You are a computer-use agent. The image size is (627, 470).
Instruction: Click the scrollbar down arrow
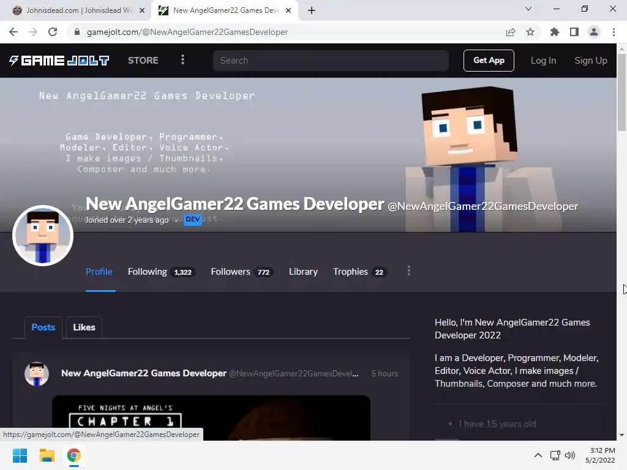(621, 435)
